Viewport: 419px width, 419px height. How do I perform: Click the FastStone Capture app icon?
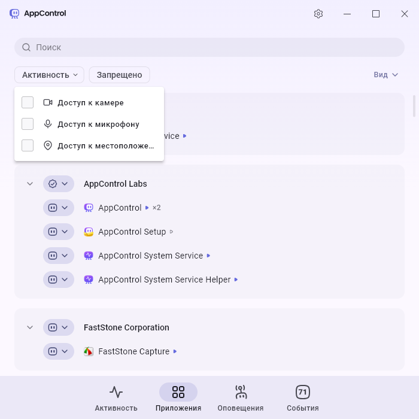(x=89, y=351)
